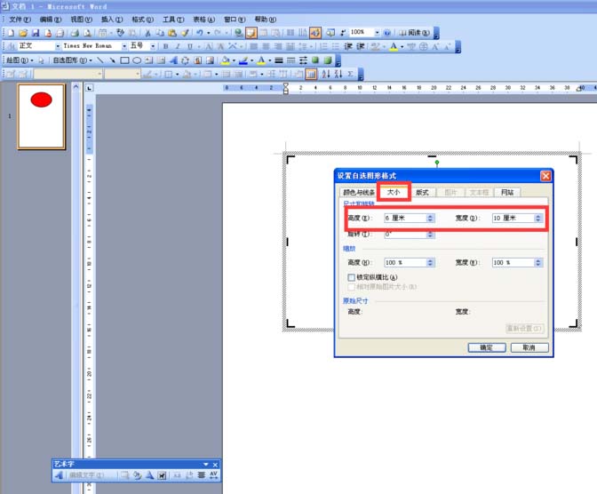597x494 pixels.
Task: Click the AutoSum sigma icon
Action: pos(350,74)
